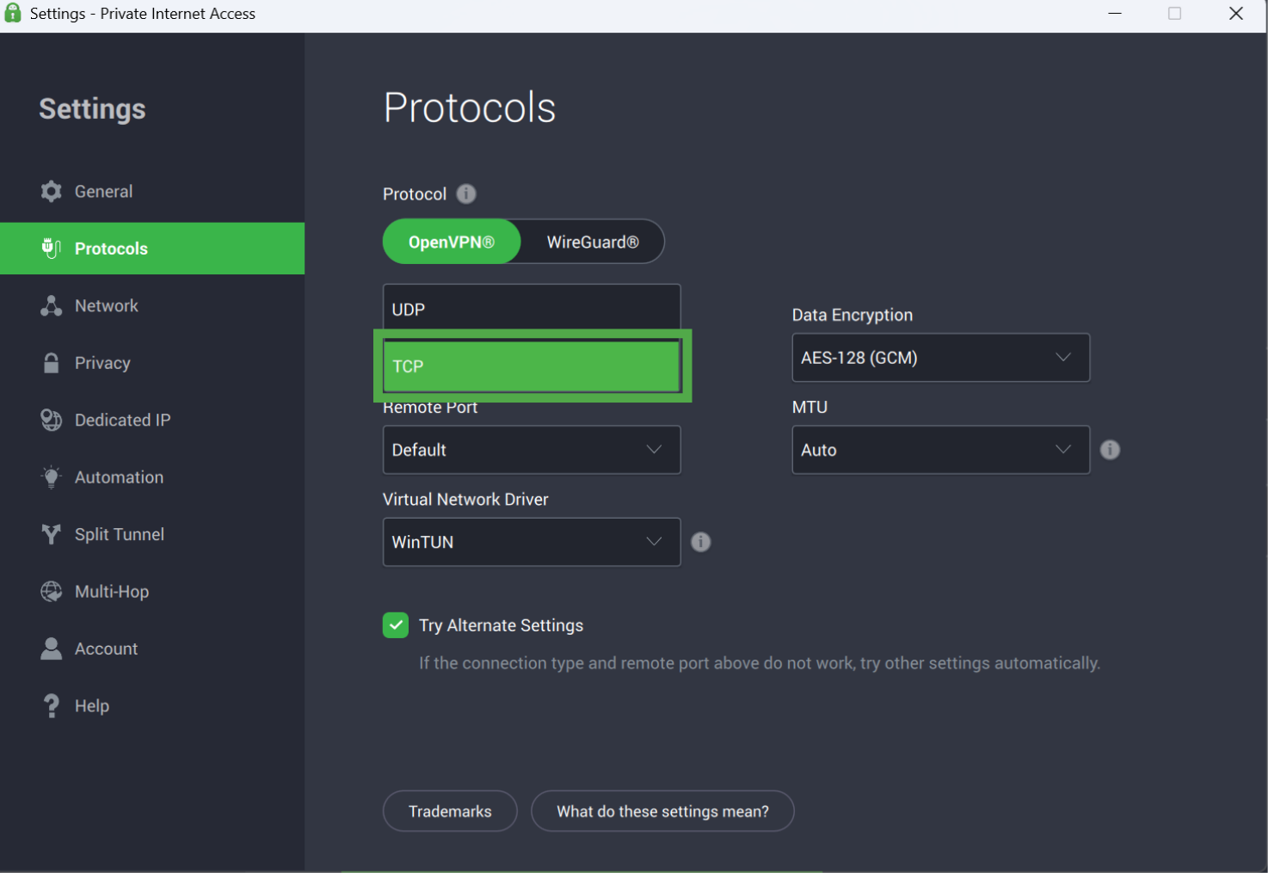Viewport: 1268px width, 873px height.
Task: Uncheck the Try Alternate Settings checkbox
Action: point(396,625)
